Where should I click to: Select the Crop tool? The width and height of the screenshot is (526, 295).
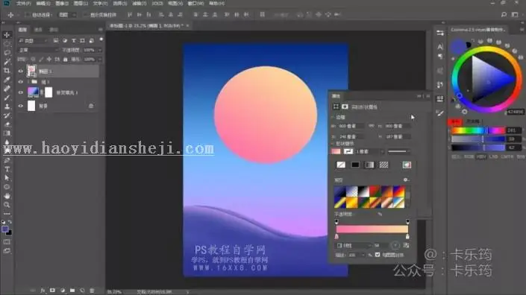[7, 71]
